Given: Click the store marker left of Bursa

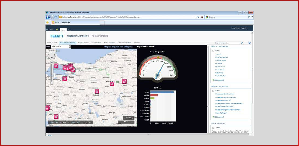Looking at the screenshot, I should [x=65, y=79].
